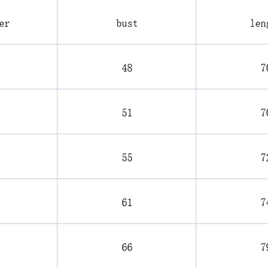Click the "bust" column header cell

coord(127,23)
